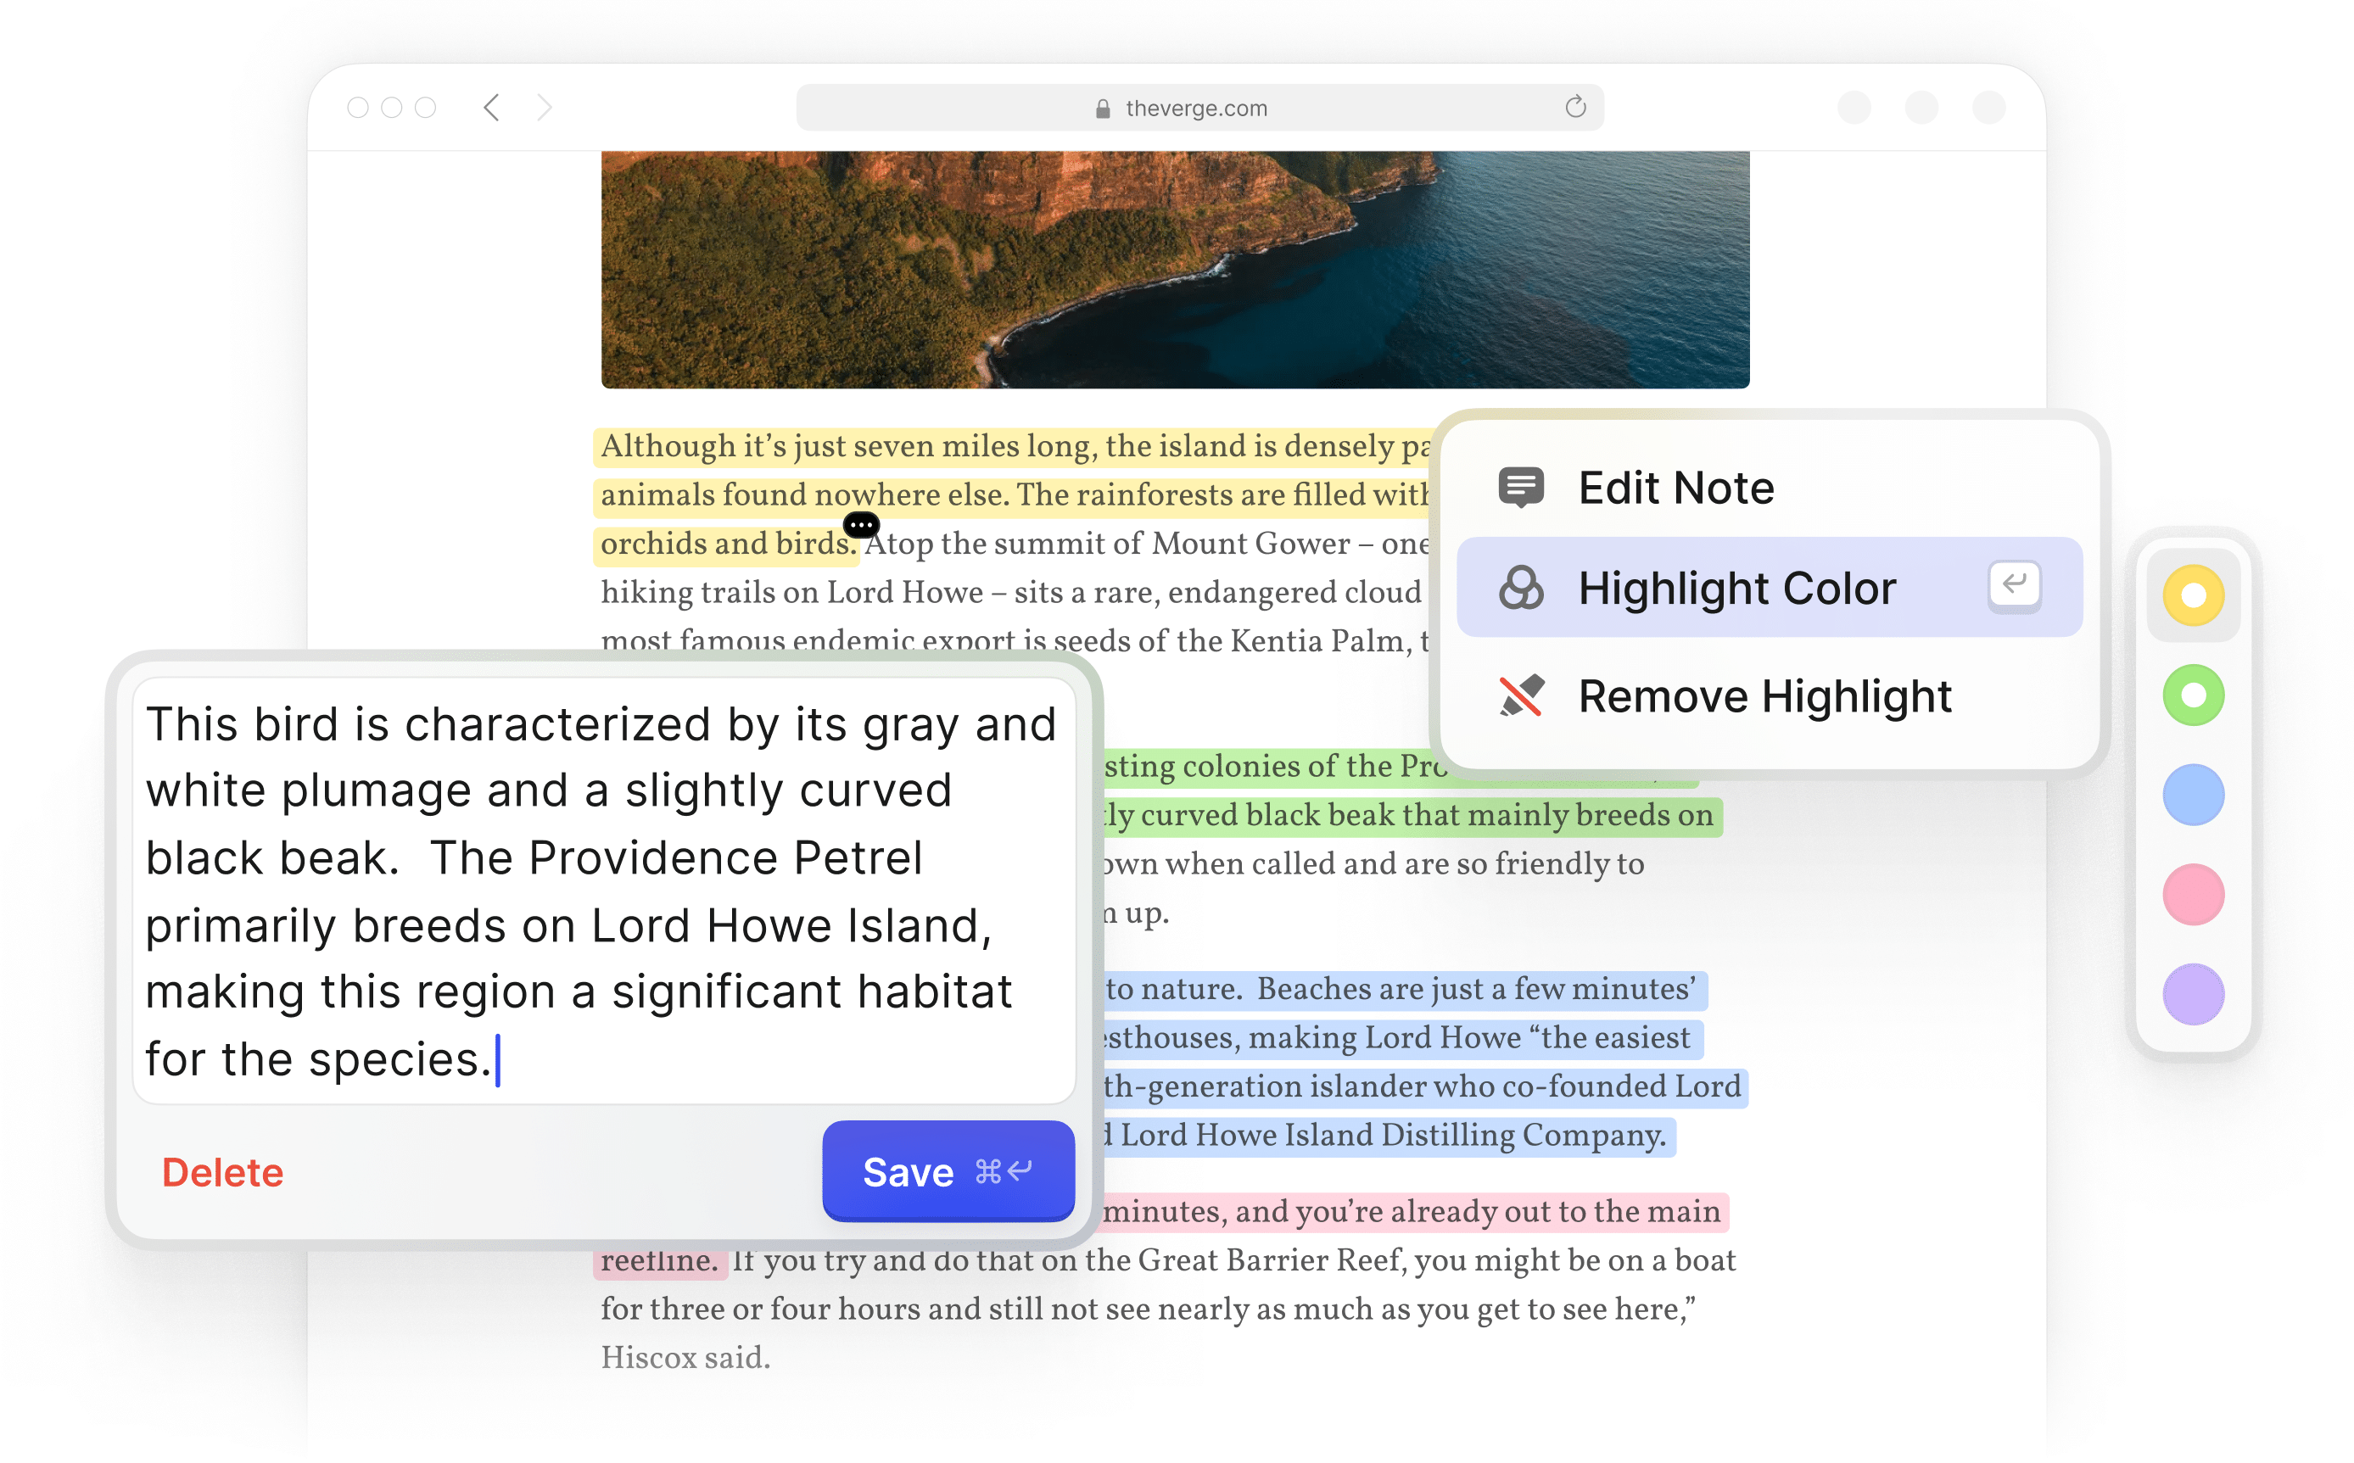The height and width of the screenshot is (1463, 2354).
Task: Click the island aerial photo in the article
Action: pos(1175,270)
